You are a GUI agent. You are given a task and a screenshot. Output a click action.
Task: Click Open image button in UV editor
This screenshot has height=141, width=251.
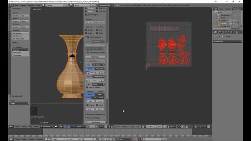tap(158, 127)
